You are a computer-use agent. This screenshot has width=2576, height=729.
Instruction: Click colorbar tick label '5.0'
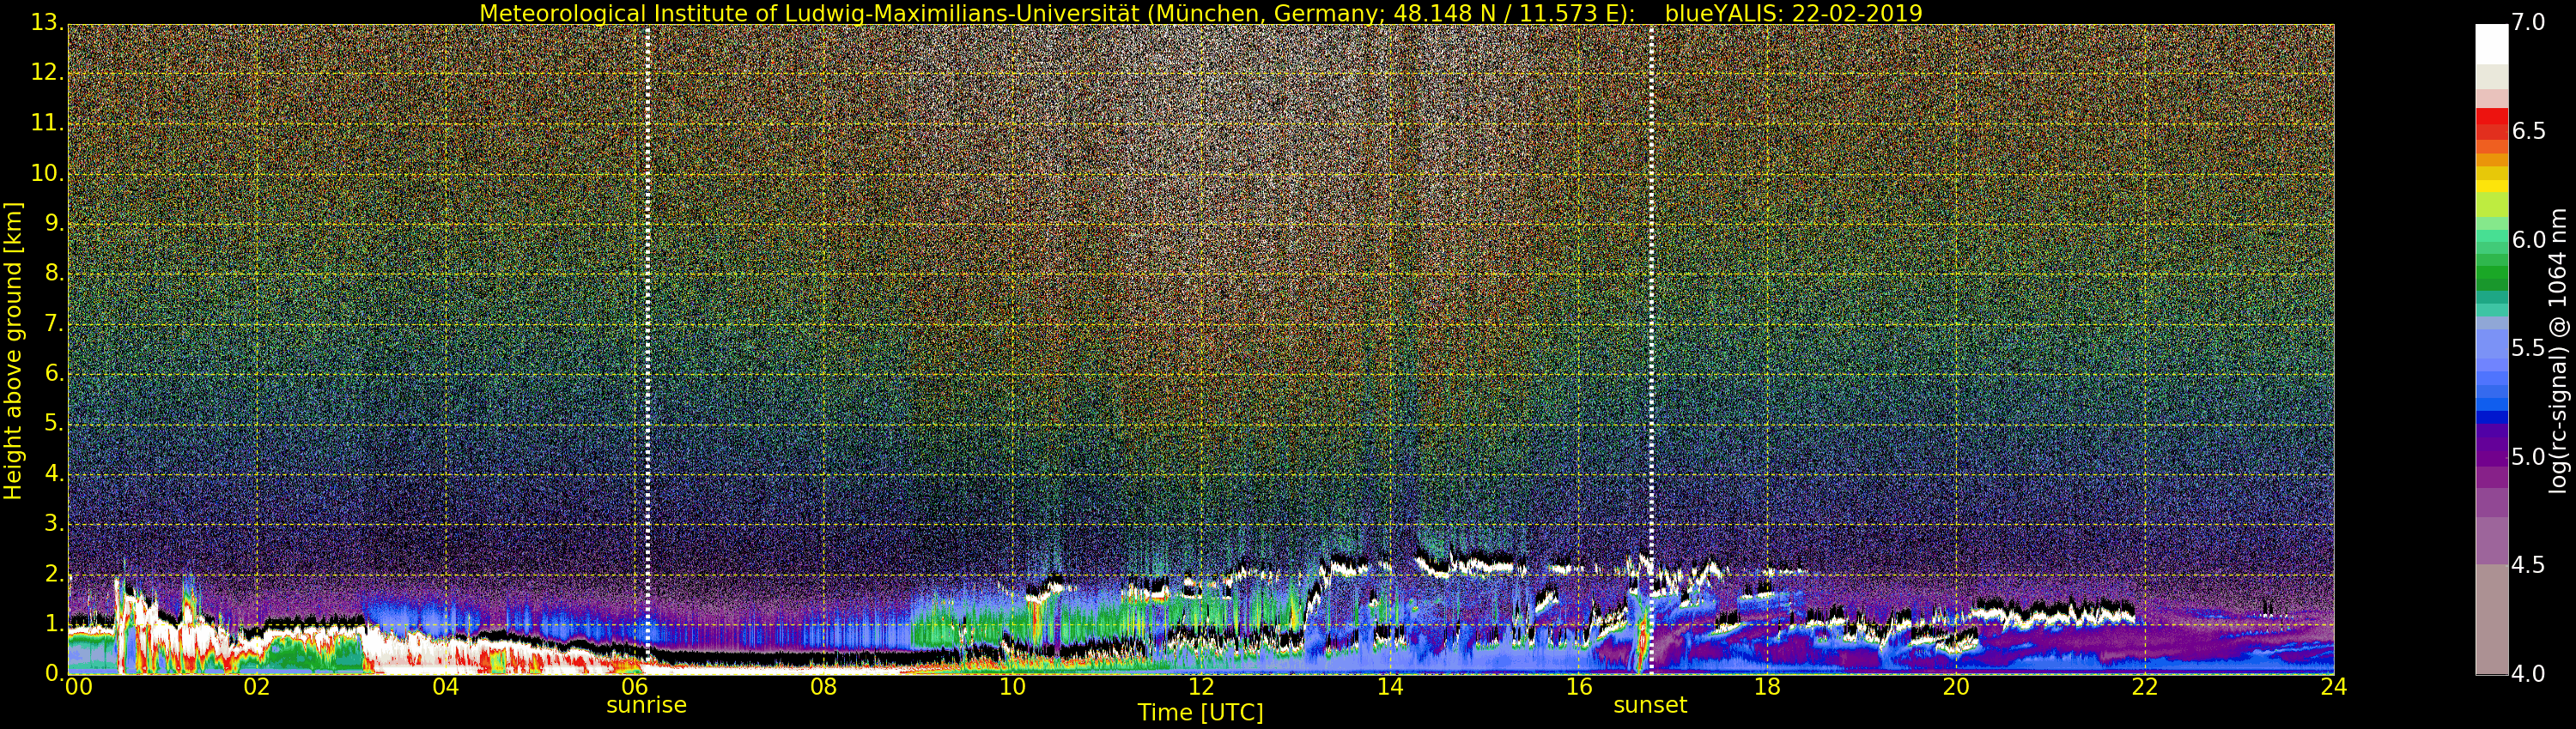[2528, 457]
